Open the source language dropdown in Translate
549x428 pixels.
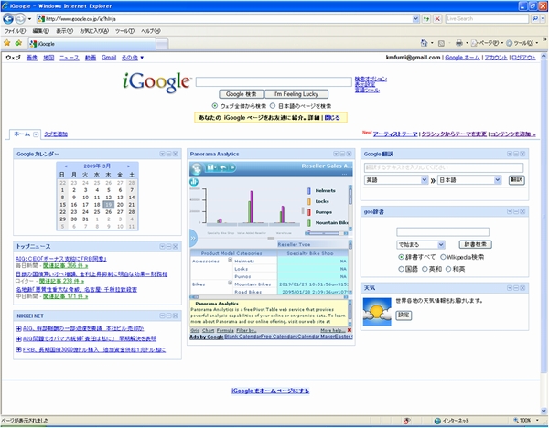[396, 180]
